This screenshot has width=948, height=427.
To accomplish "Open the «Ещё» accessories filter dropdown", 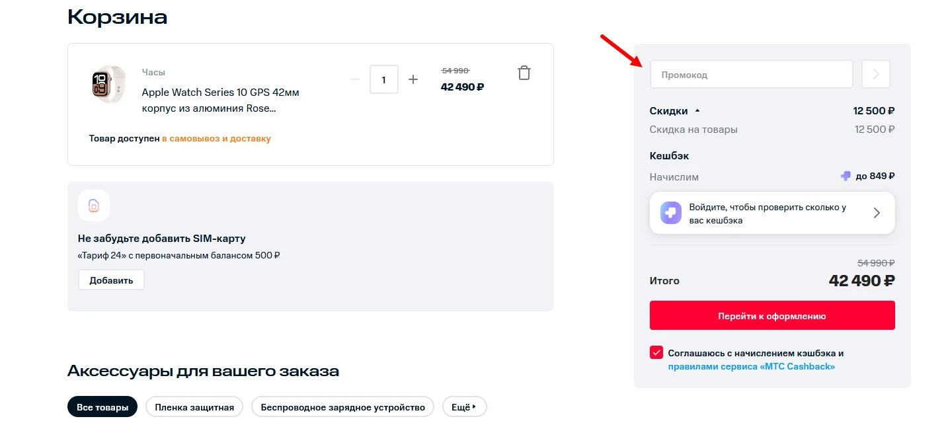I will tap(464, 407).
